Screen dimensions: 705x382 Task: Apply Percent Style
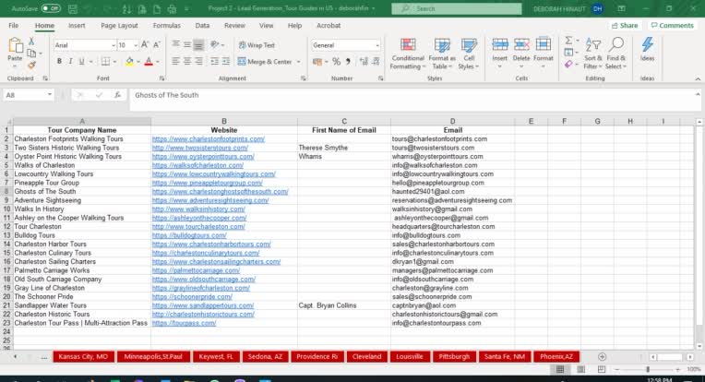[336, 62]
